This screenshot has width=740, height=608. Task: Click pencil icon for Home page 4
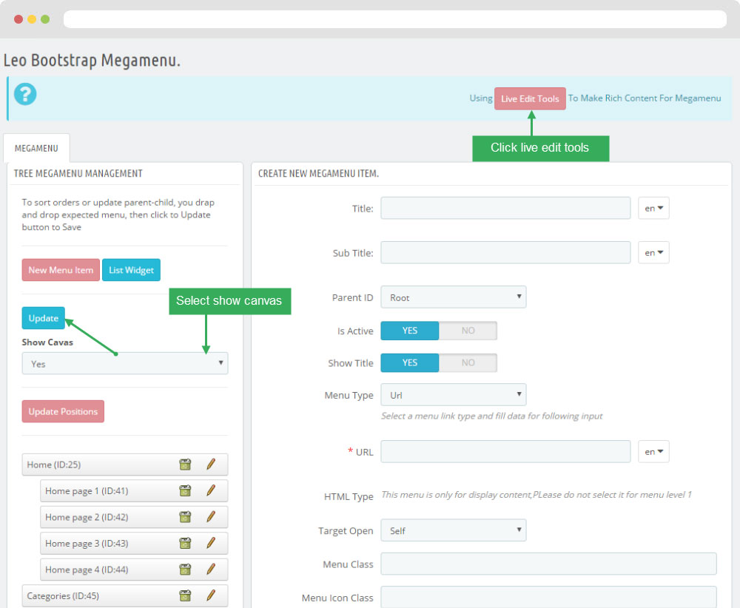[x=210, y=570]
